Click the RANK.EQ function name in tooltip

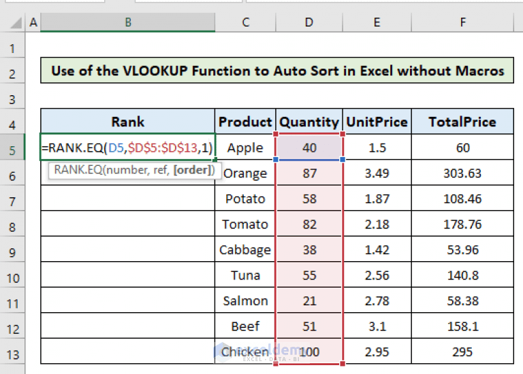tap(78, 170)
